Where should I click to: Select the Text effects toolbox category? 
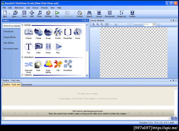point(9,43)
